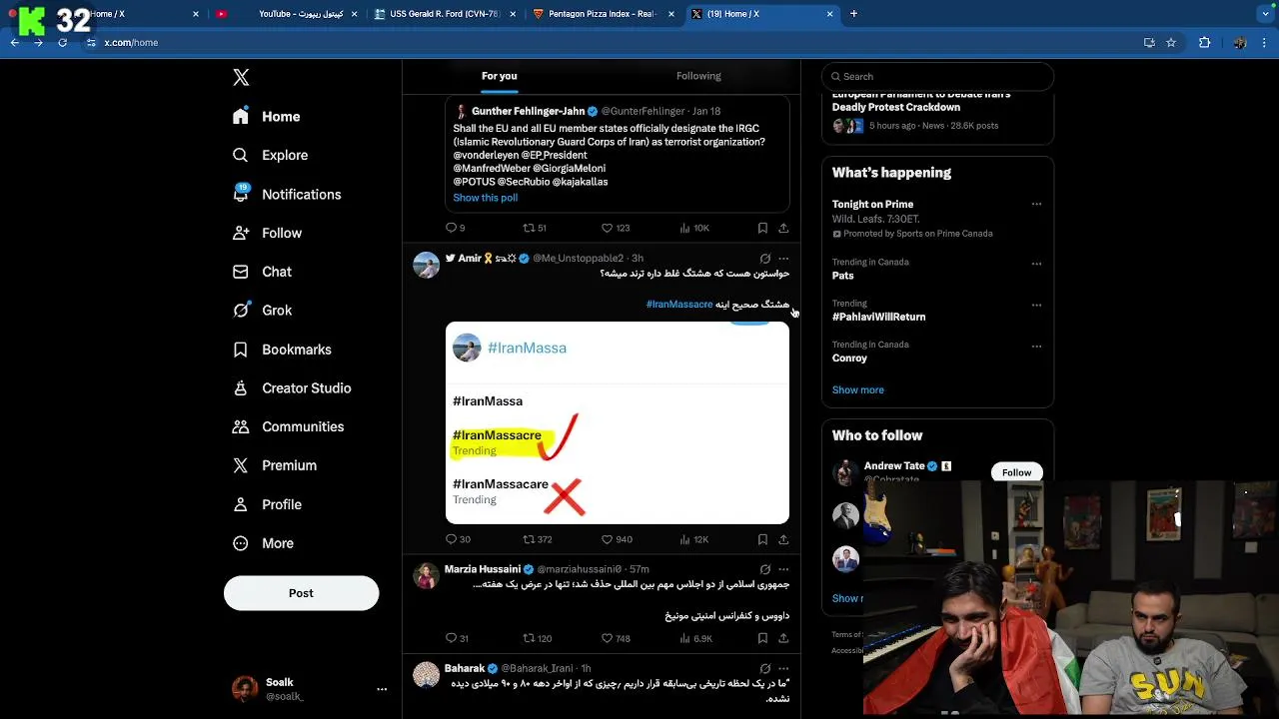The image size is (1279, 719).
Task: Open Tonight on Prime options menu
Action: coord(1036,204)
